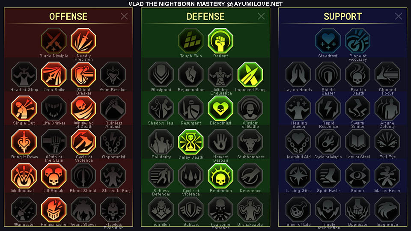This screenshot has height=231, width=411.
Task: Select the Giant Slayer mastery icon
Action: coord(83,210)
